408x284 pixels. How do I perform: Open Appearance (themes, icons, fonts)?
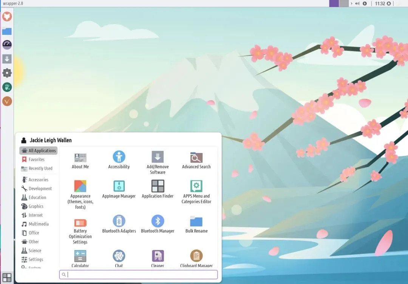[x=80, y=195]
